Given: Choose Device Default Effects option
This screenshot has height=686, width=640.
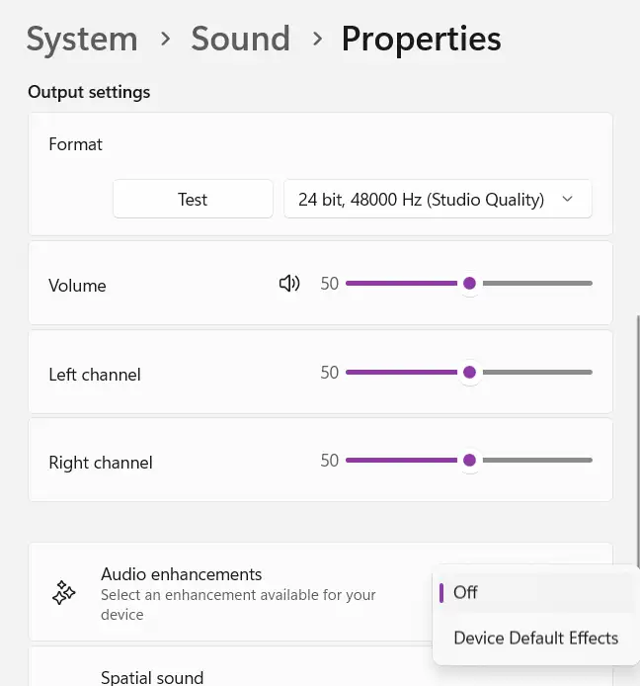Looking at the screenshot, I should pyautogui.click(x=535, y=638).
